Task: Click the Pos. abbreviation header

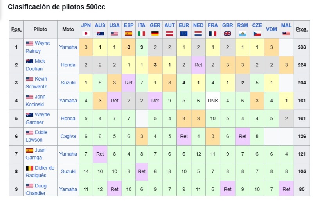Action: (16, 29)
